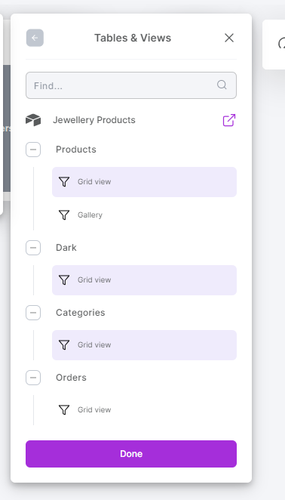
Task: Collapse the Dark table group
Action: 33,248
